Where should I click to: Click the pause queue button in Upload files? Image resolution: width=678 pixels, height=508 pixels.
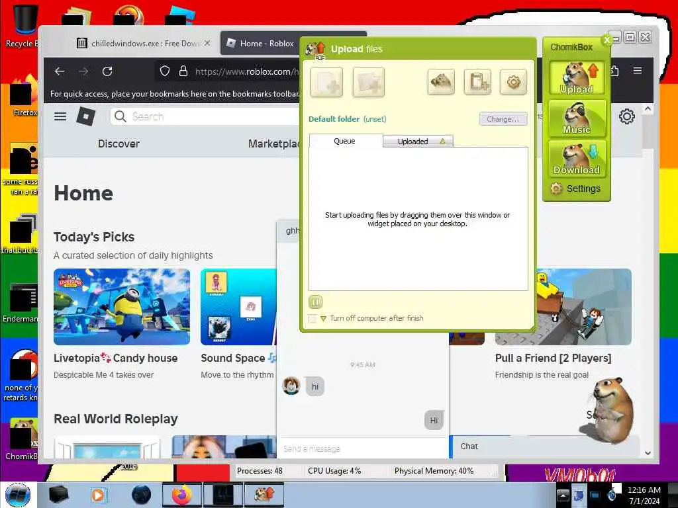point(316,302)
